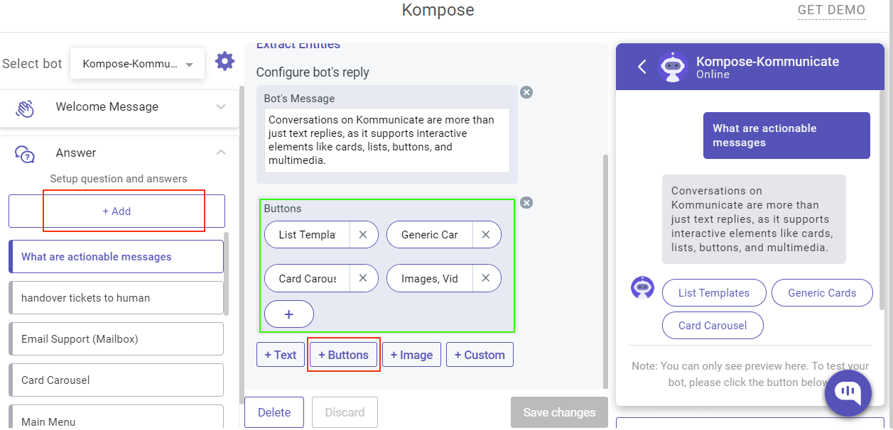Click the GET DEMO link
Image resolution: width=893 pixels, height=430 pixels.
point(831,10)
